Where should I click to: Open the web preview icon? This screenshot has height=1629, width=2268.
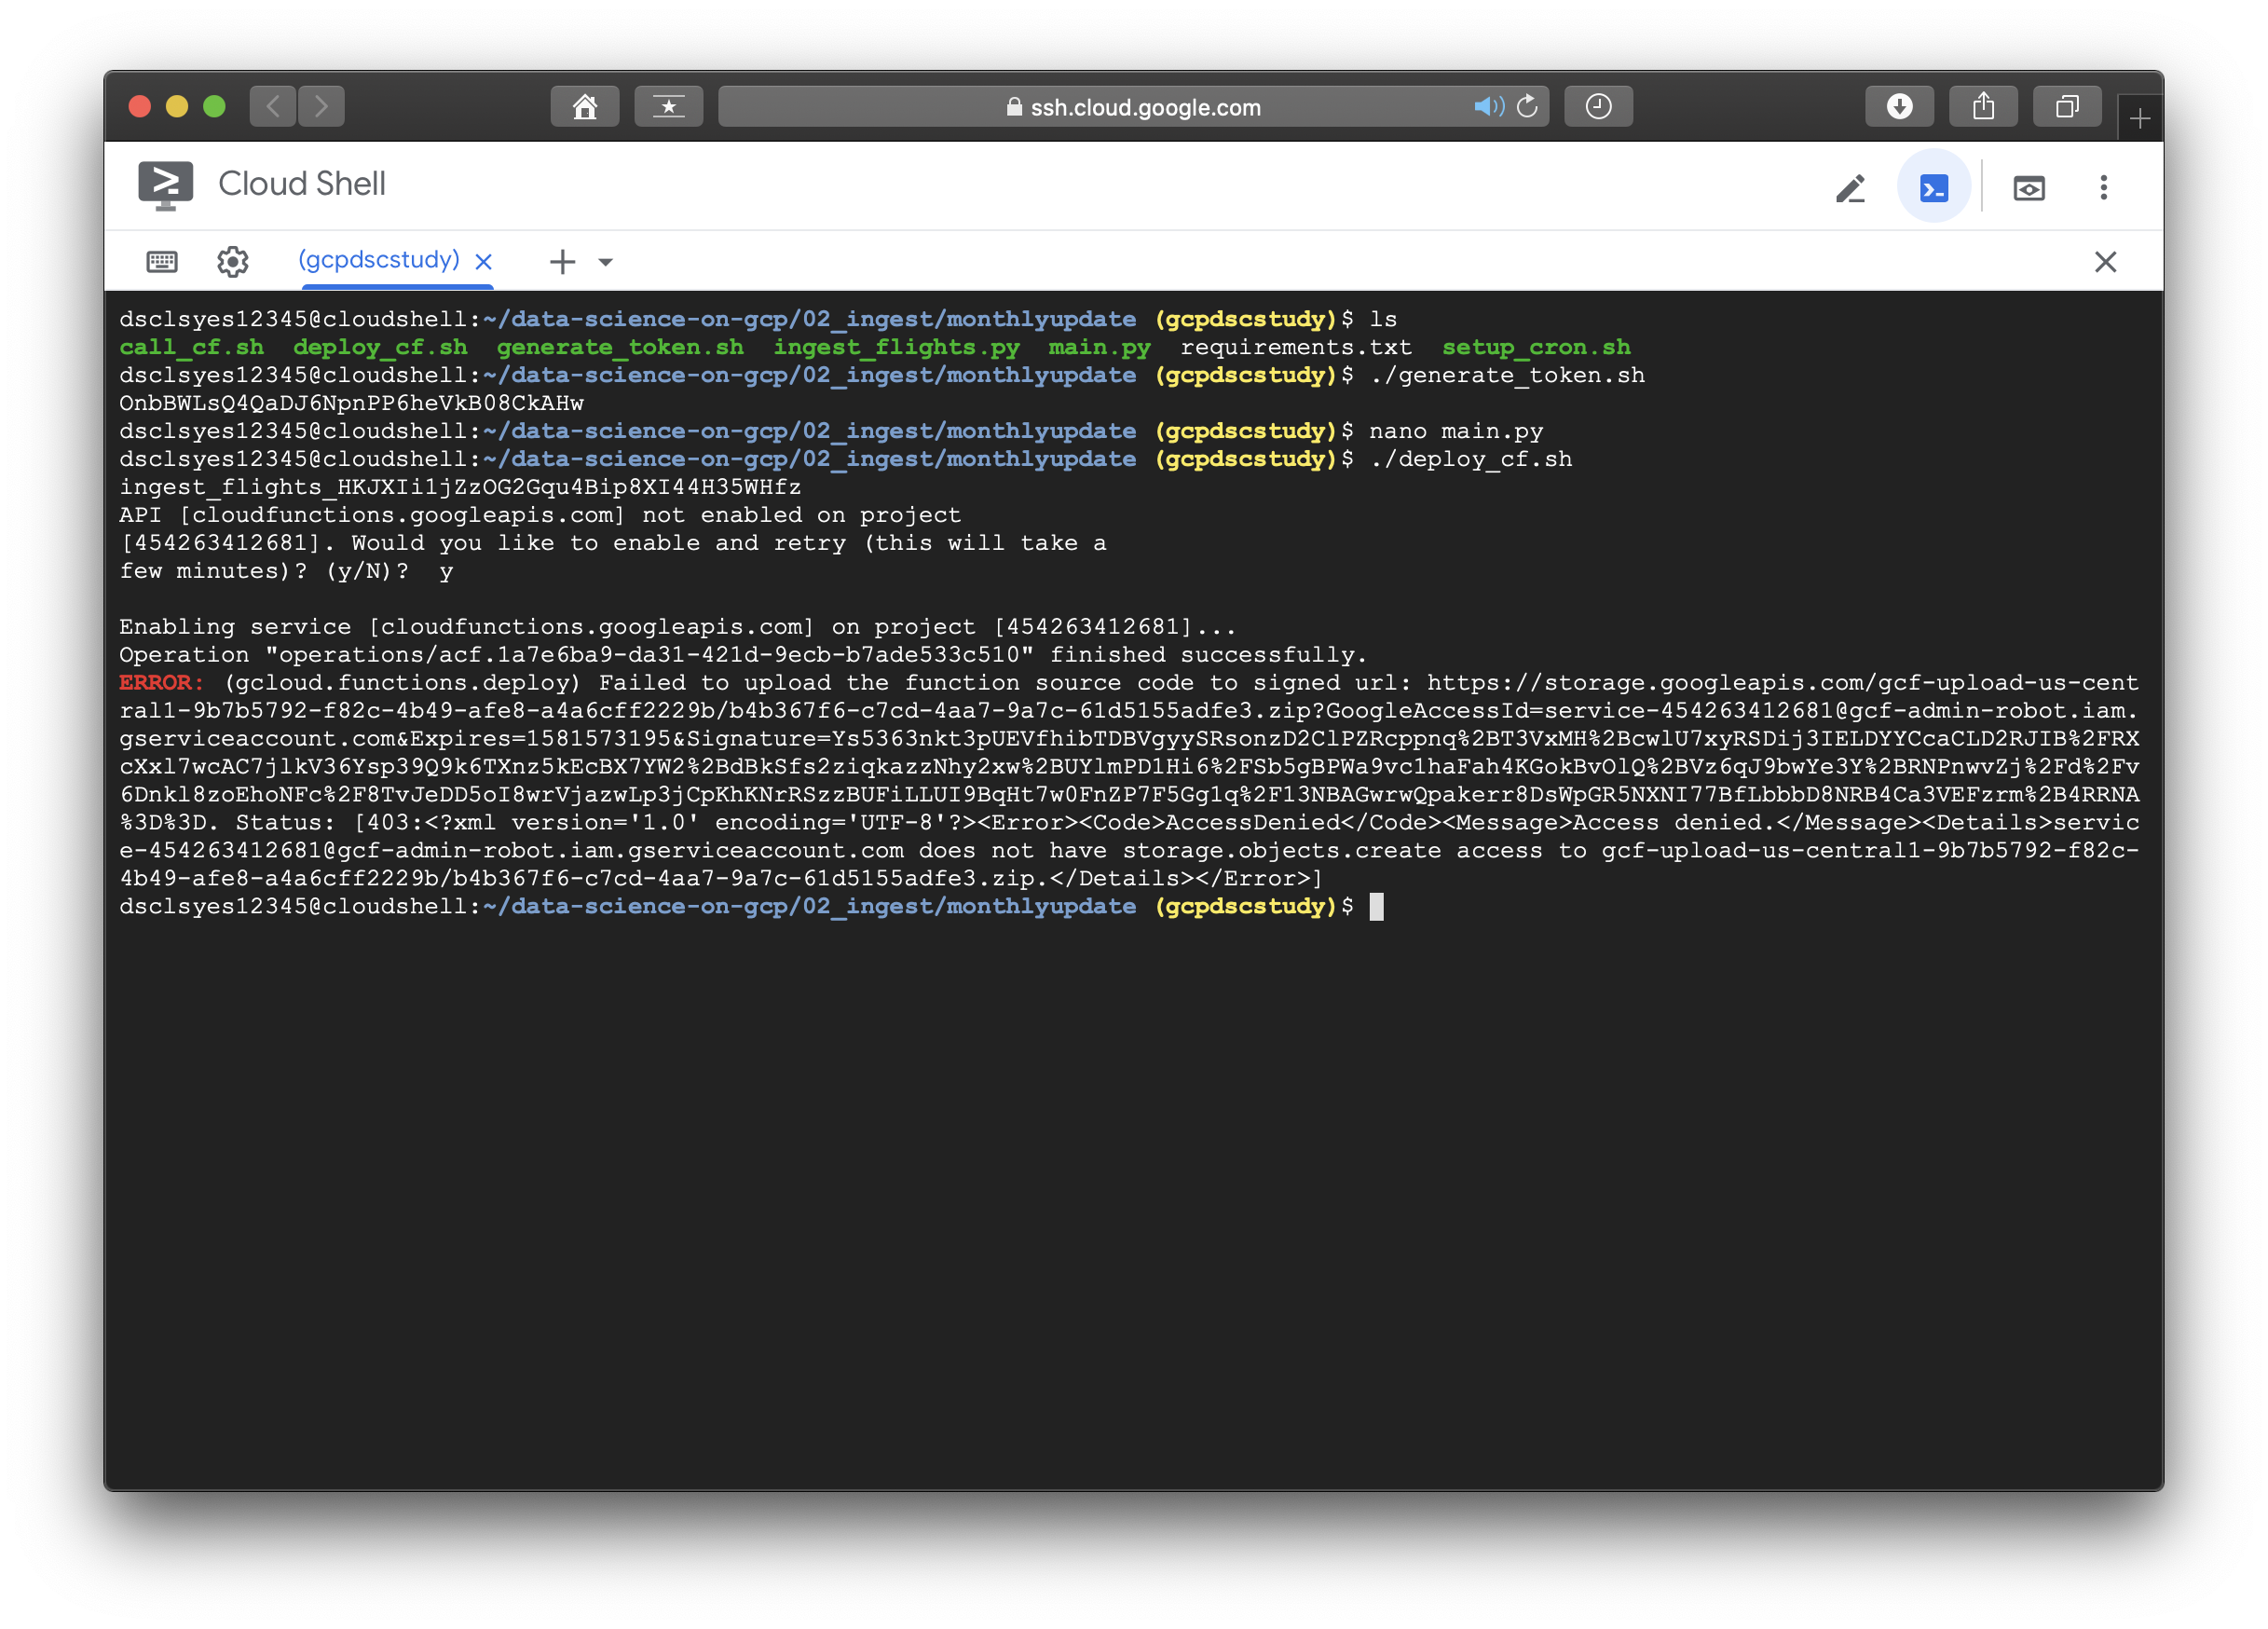point(2028,188)
